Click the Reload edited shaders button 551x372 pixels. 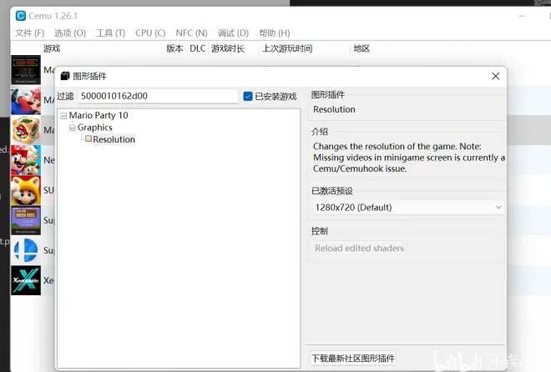tap(359, 248)
